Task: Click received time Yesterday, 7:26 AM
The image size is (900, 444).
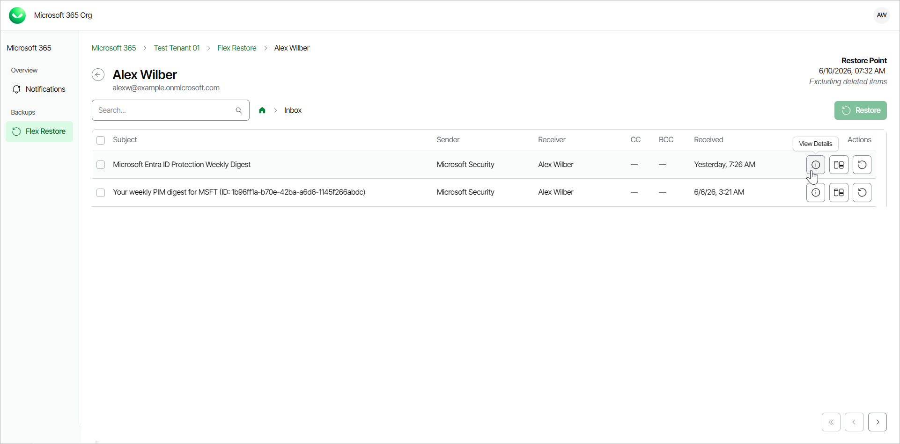Action: [x=724, y=165]
